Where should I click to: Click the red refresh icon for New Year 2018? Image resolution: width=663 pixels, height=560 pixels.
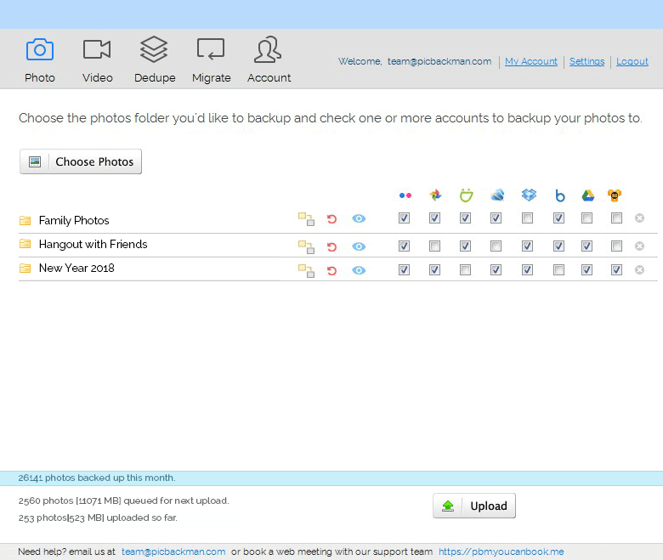click(331, 270)
